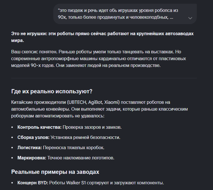Click the text Точное наклеивание логотипов
Viewport: 213px width, 190px height.
[81, 158]
